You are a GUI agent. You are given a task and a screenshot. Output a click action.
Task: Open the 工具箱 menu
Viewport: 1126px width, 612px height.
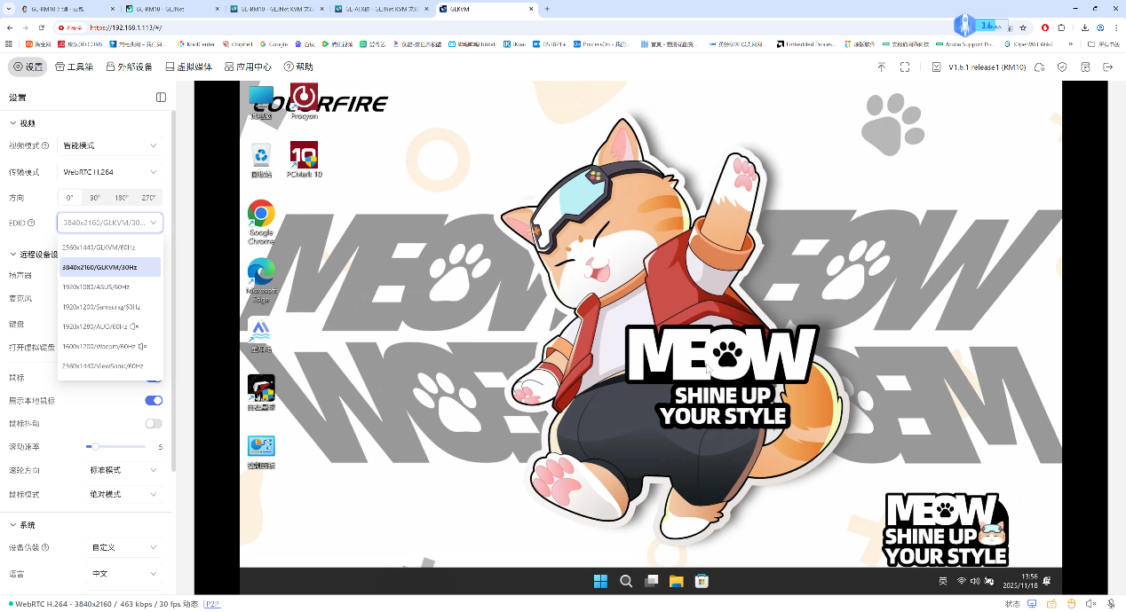point(75,67)
